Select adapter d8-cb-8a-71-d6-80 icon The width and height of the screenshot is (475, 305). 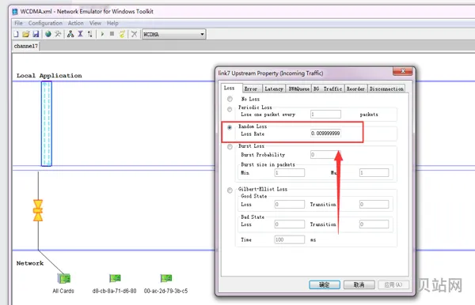[x=115, y=278]
